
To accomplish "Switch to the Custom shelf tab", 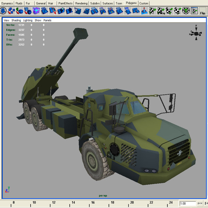I will pos(144,3).
